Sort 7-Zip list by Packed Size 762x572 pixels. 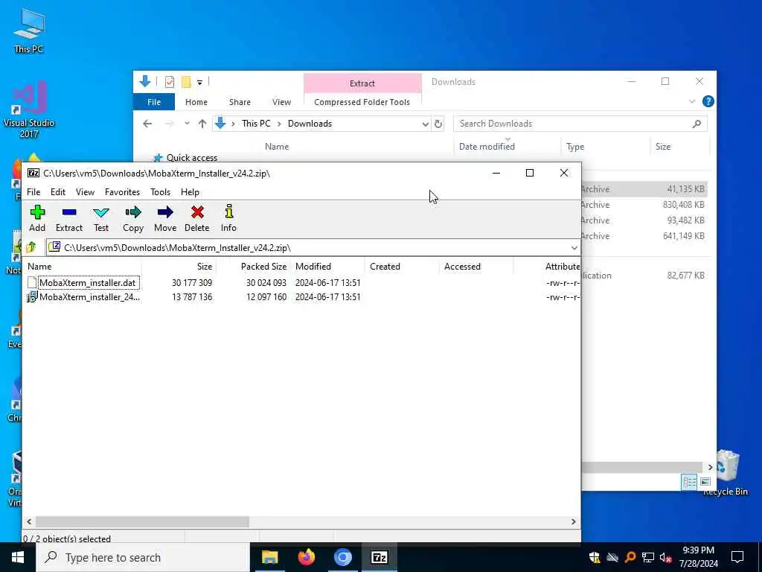point(254,267)
